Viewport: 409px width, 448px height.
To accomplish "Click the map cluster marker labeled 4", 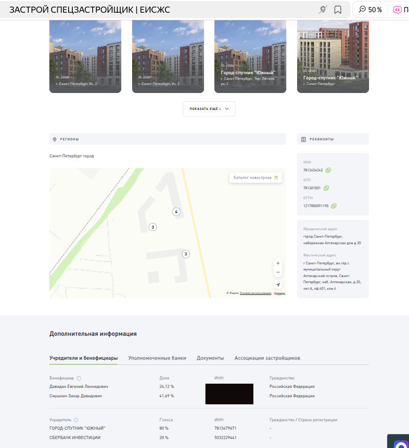I will (x=176, y=212).
